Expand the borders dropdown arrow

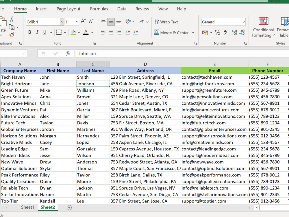coord(65,33)
